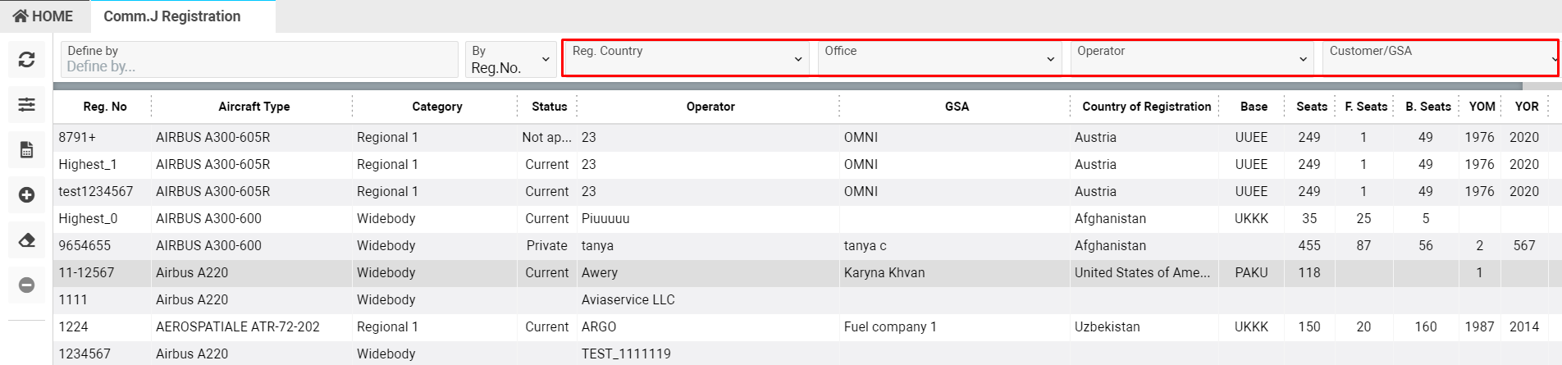
Task: Switch to the Comm.J Registration tab
Action: pos(172,16)
